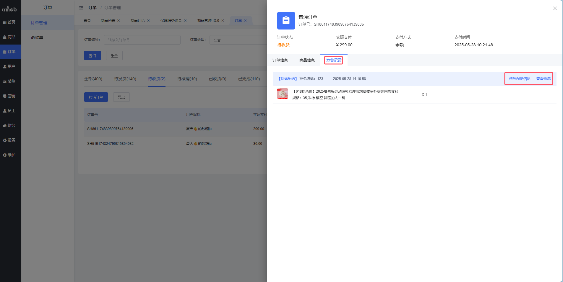Close the 保障服务组合 tab

click(x=185, y=20)
